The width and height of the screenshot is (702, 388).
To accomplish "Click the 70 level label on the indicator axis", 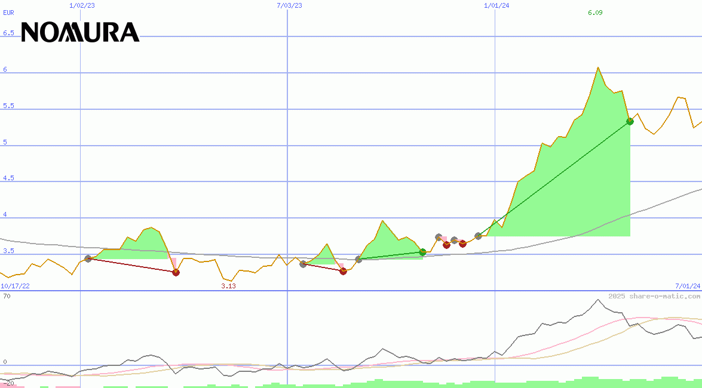I will click(x=7, y=296).
